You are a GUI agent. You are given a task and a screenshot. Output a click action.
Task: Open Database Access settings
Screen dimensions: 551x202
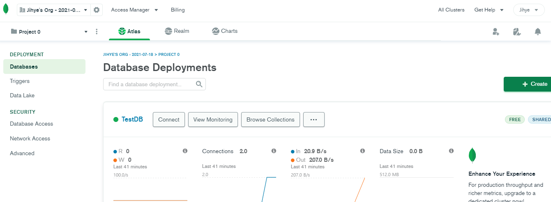pos(32,124)
